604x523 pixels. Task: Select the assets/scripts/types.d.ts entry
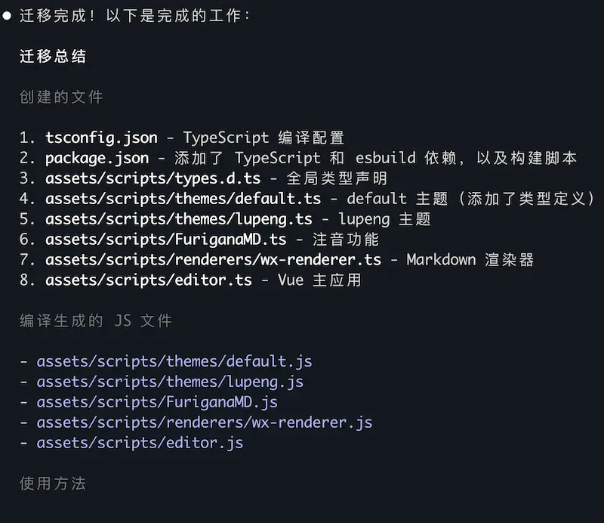pos(153,178)
